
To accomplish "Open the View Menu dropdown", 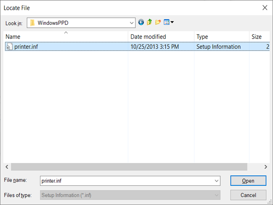I will coord(169,22).
